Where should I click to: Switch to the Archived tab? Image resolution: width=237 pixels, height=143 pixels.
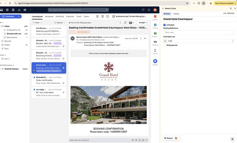(x=59, y=16)
